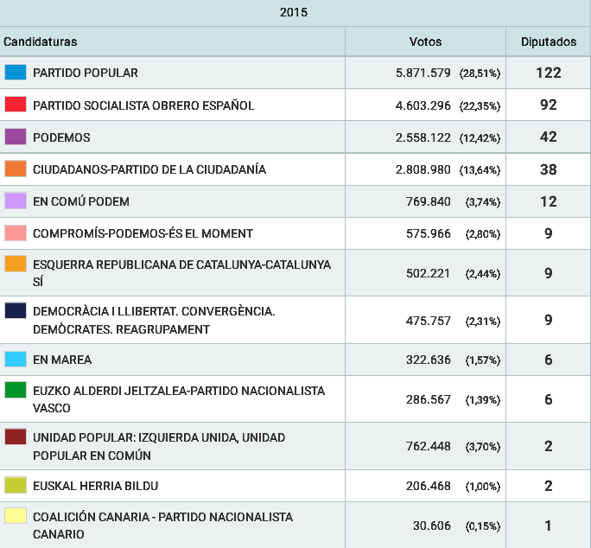This screenshot has width=591, height=548.
Task: Click the pale yellow Coalición Canaria swatch
Action: (16, 516)
